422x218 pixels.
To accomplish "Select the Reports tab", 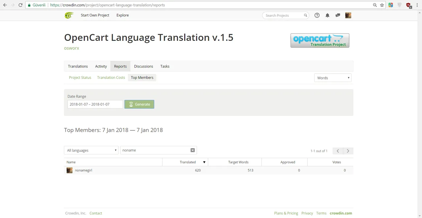I will pyautogui.click(x=120, y=66).
